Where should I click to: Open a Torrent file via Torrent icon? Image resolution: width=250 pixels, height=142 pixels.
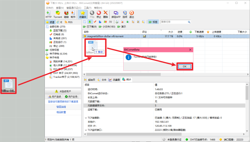click(x=58, y=14)
